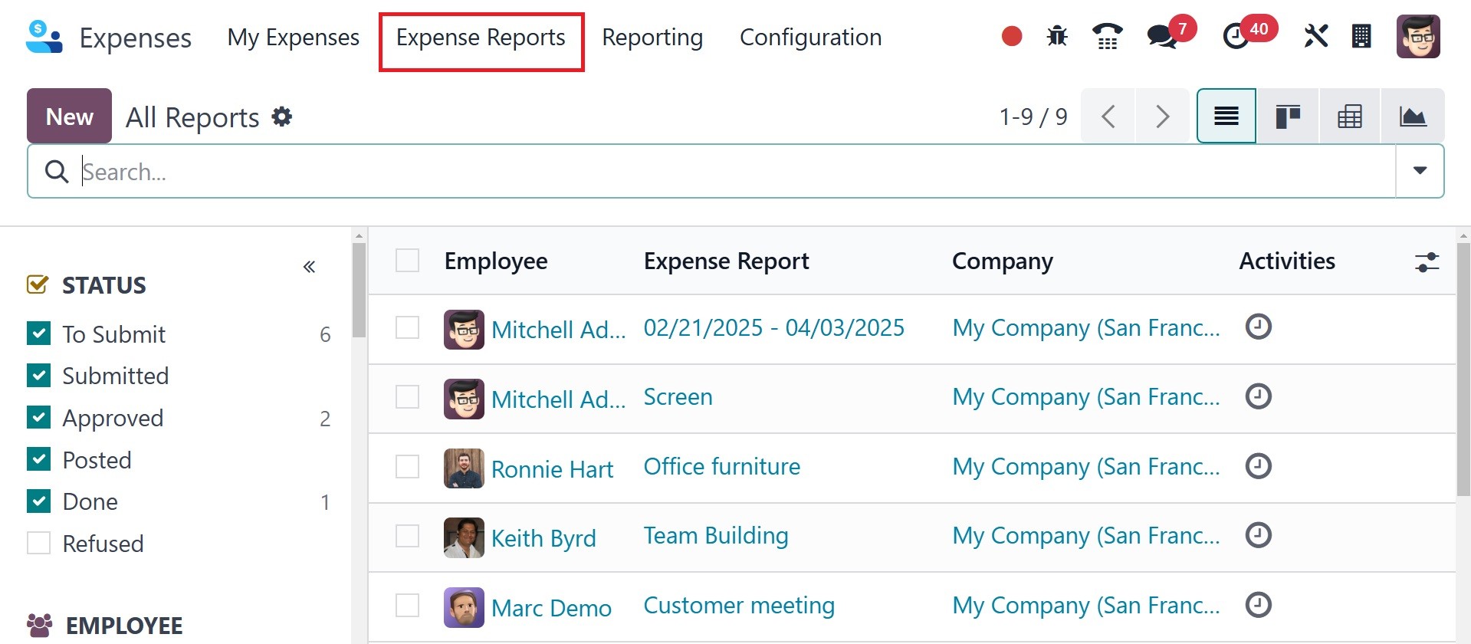Viewport: 1471px width, 644px height.
Task: Toggle the search options dropdown arrow
Action: pyautogui.click(x=1420, y=171)
